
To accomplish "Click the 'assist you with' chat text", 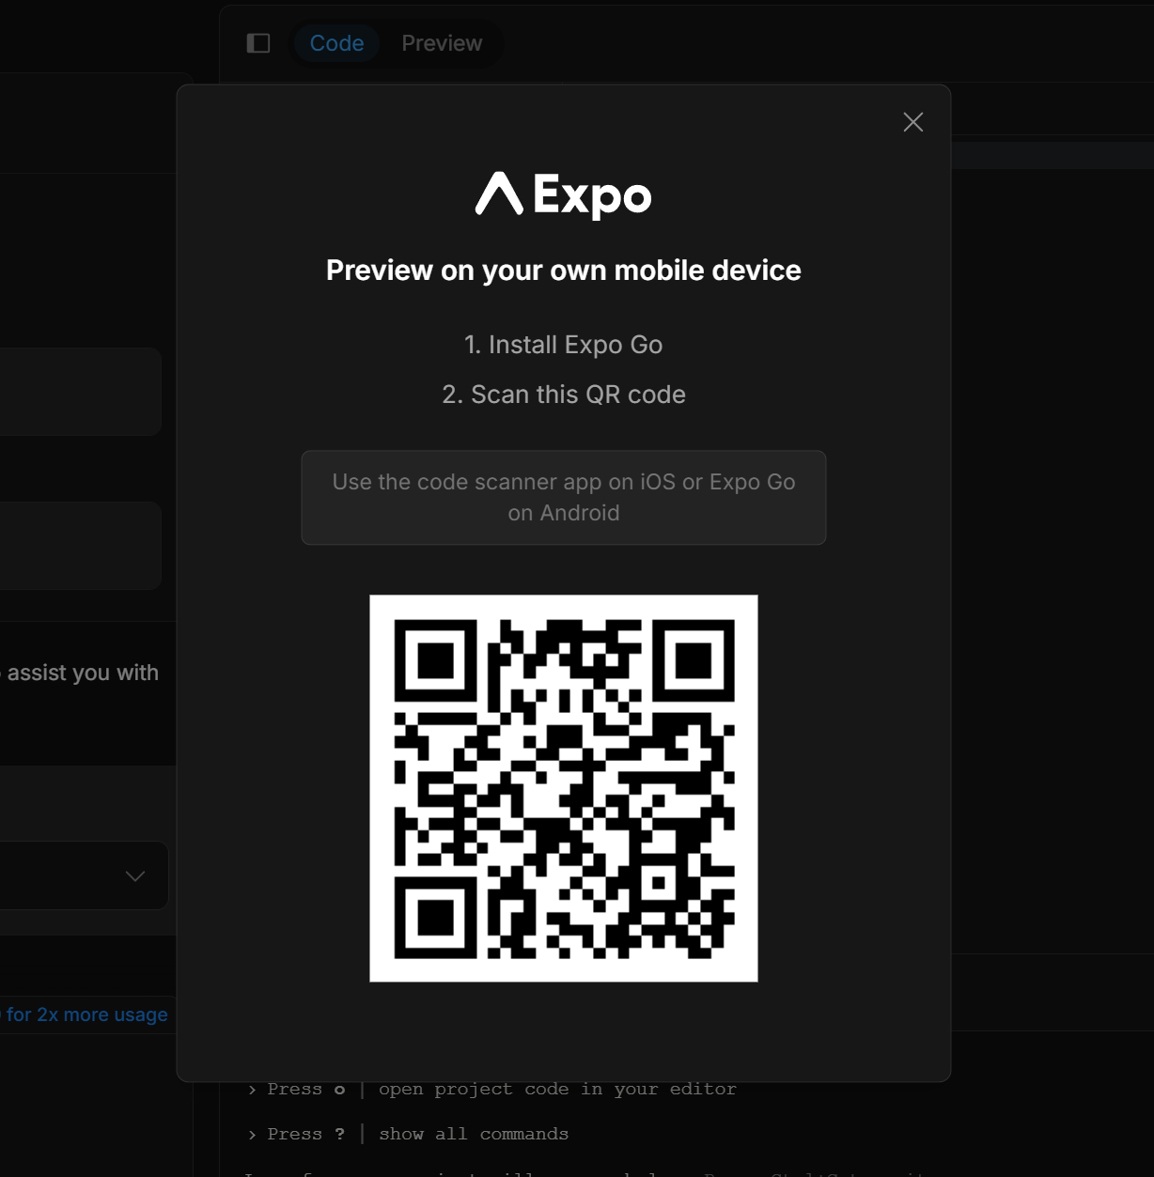I will pos(81,673).
